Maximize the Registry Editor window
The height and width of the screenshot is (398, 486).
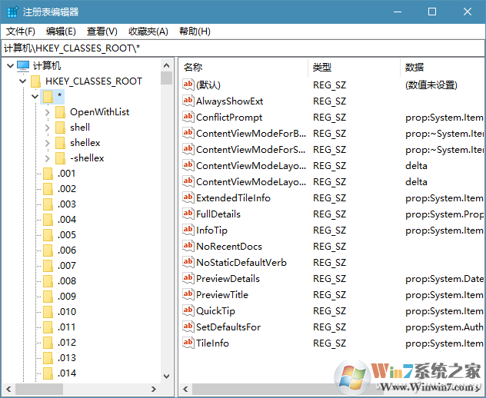[432, 12]
